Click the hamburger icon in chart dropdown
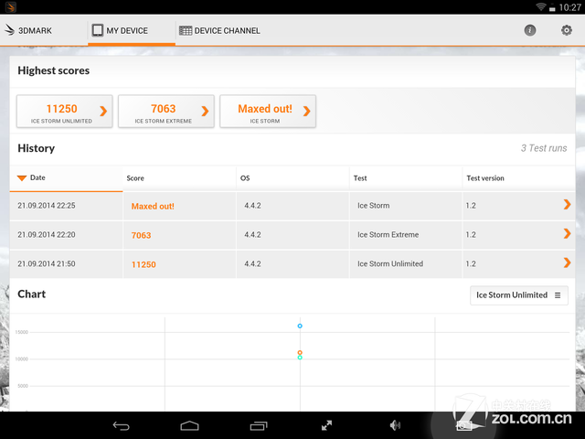585x439 pixels. coord(558,295)
